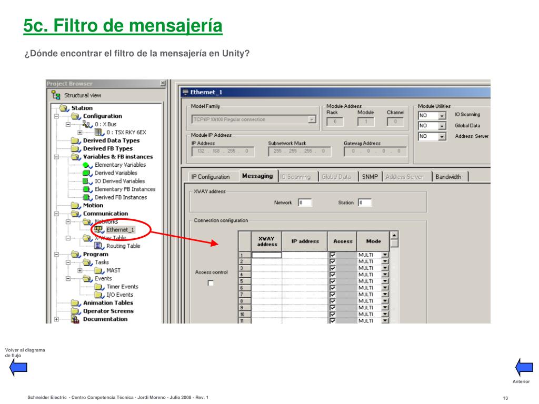Open the Address Server NO dropdown
Image resolution: width=539 pixels, height=404 pixels.
pyautogui.click(x=442, y=137)
